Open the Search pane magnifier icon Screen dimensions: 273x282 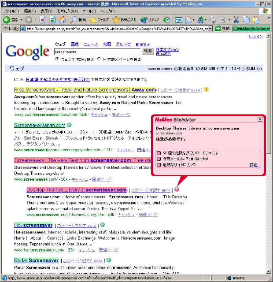(x=74, y=20)
